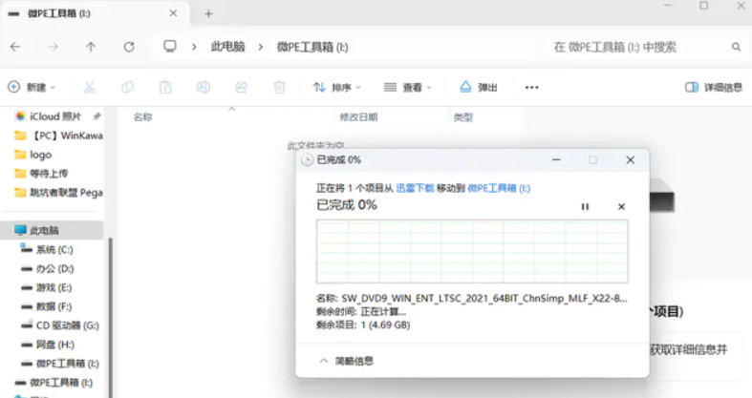This screenshot has height=398, width=752.
Task: Click the Share icon in toolbar
Action: pyautogui.click(x=241, y=87)
